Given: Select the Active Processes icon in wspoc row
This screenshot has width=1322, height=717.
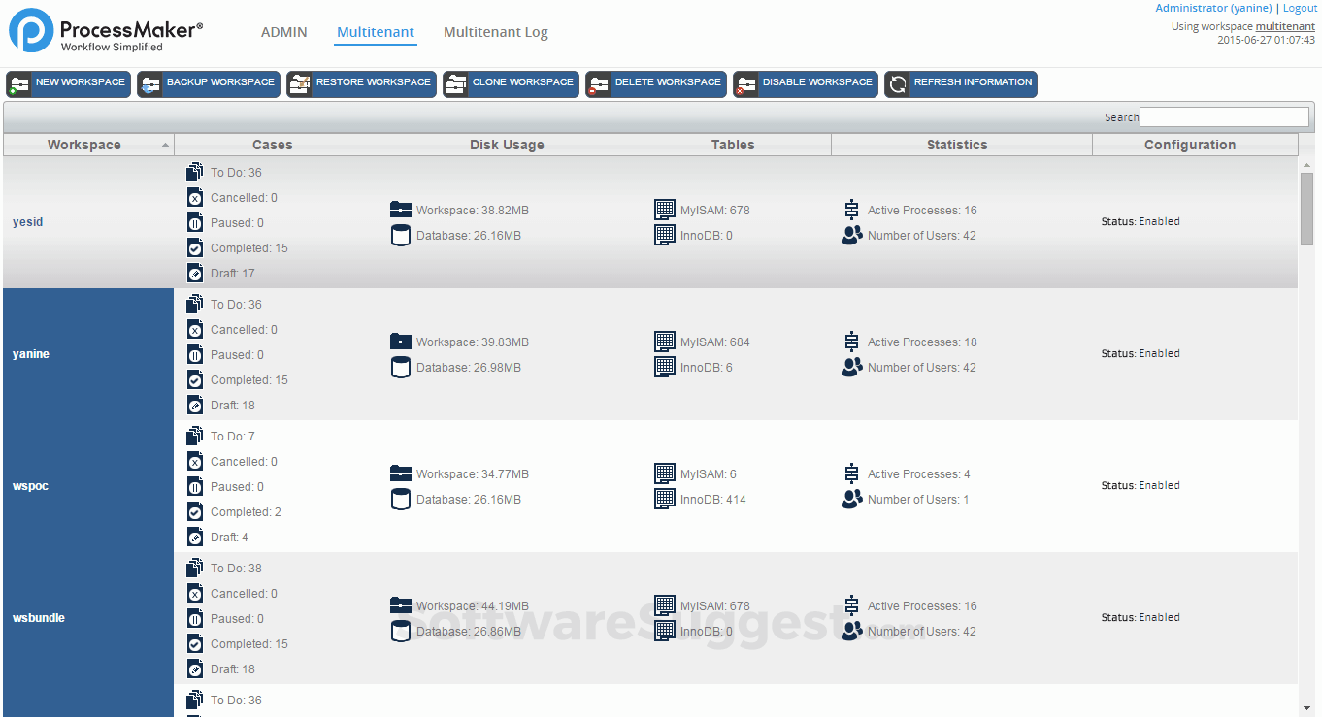Looking at the screenshot, I should tap(851, 473).
